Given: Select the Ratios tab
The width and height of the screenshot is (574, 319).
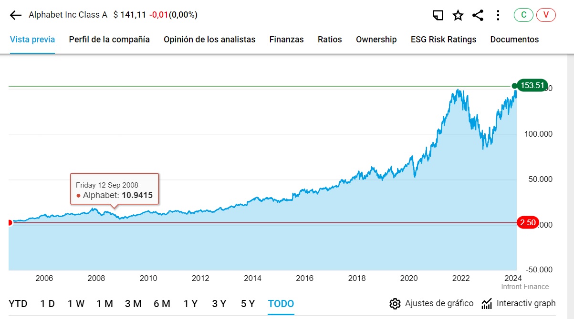Looking at the screenshot, I should coord(330,40).
